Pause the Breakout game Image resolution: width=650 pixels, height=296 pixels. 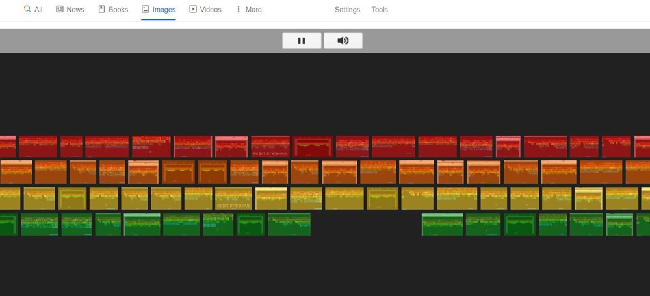(302, 41)
